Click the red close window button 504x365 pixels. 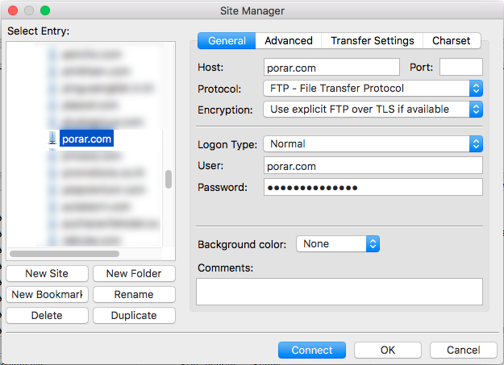[x=11, y=11]
